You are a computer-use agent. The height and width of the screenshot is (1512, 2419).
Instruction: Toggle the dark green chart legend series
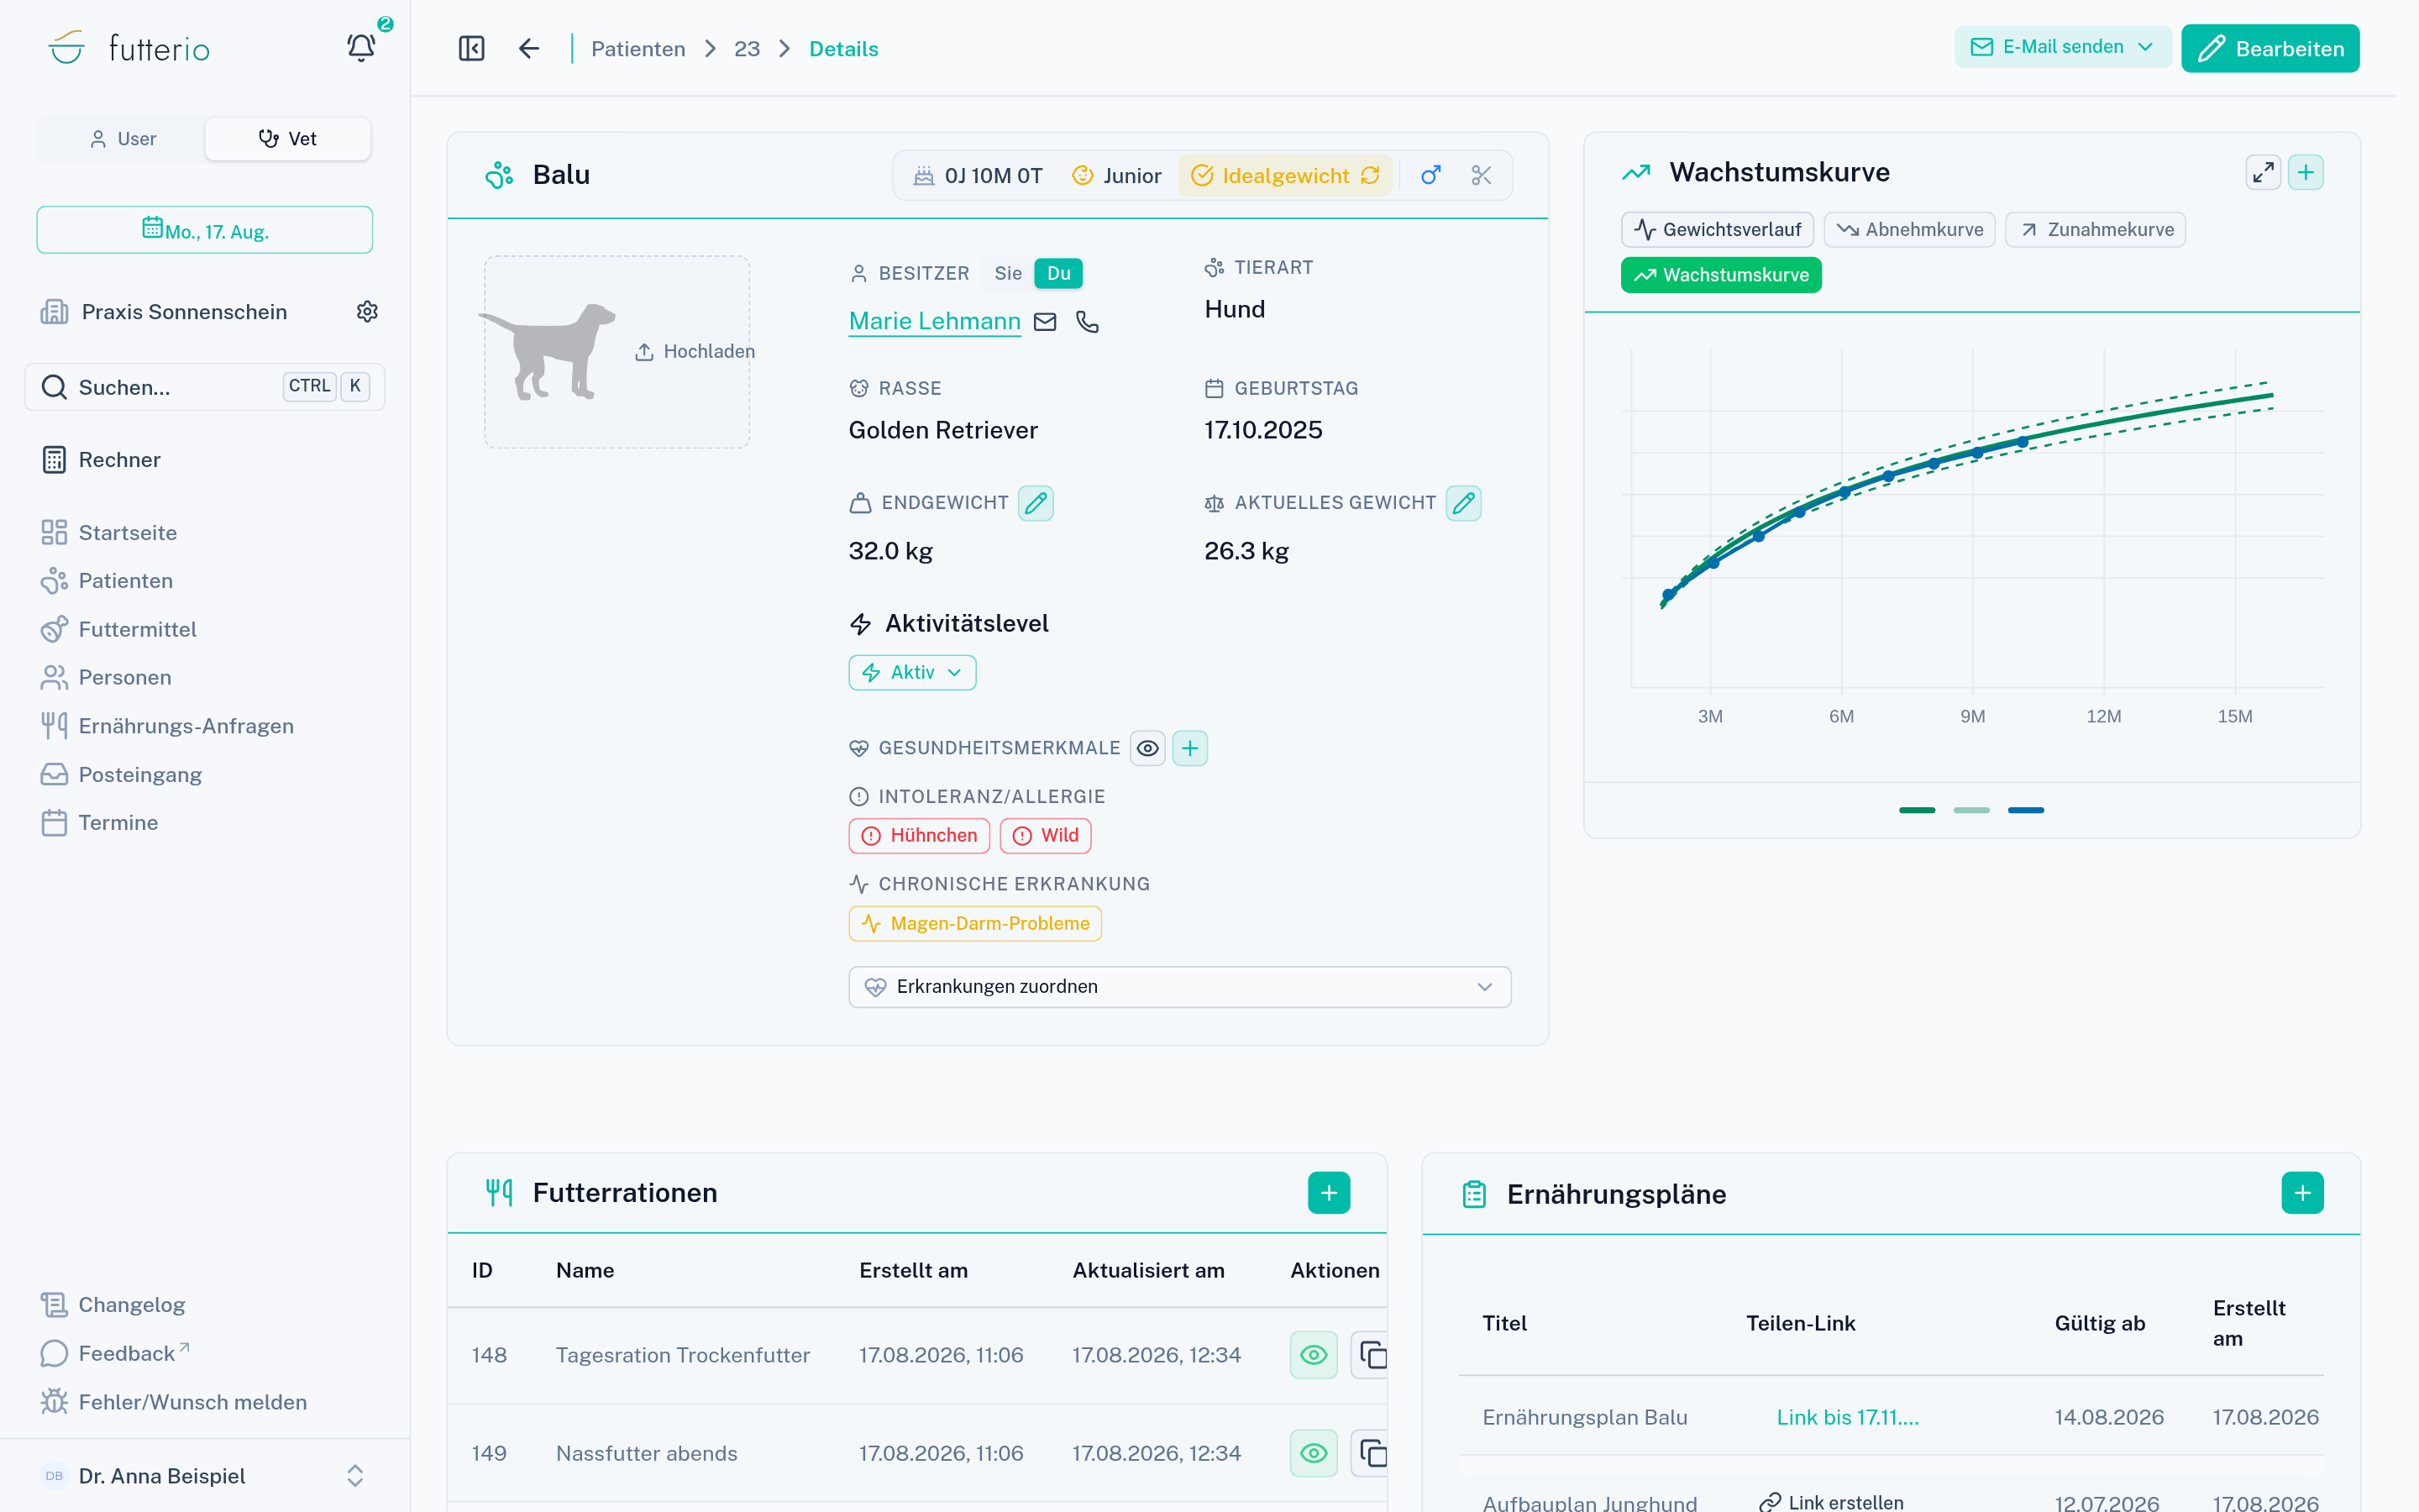[1918, 810]
